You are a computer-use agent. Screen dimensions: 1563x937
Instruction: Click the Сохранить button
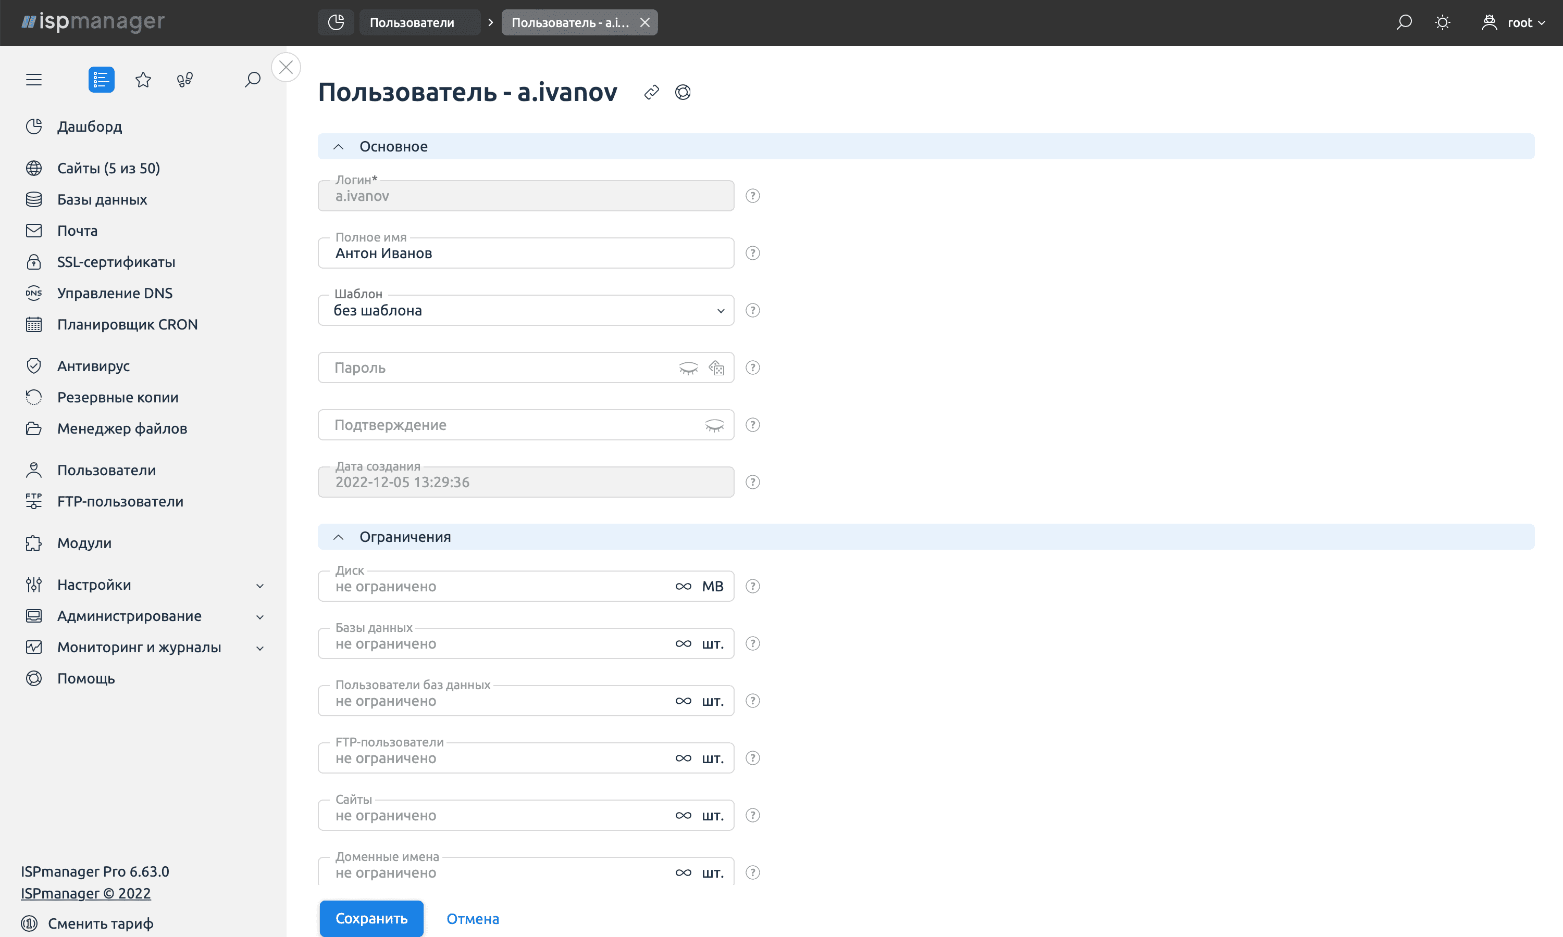pyautogui.click(x=371, y=918)
